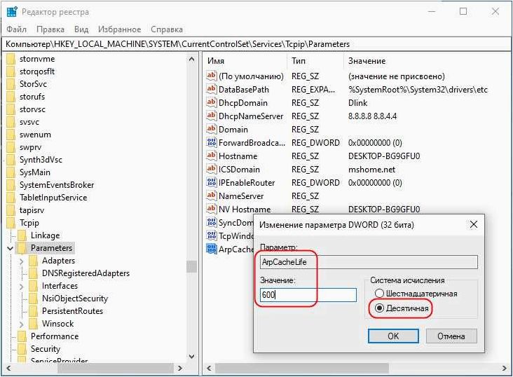The image size is (513, 377).
Task: Click the Winsock folder icon
Action: click(33, 324)
